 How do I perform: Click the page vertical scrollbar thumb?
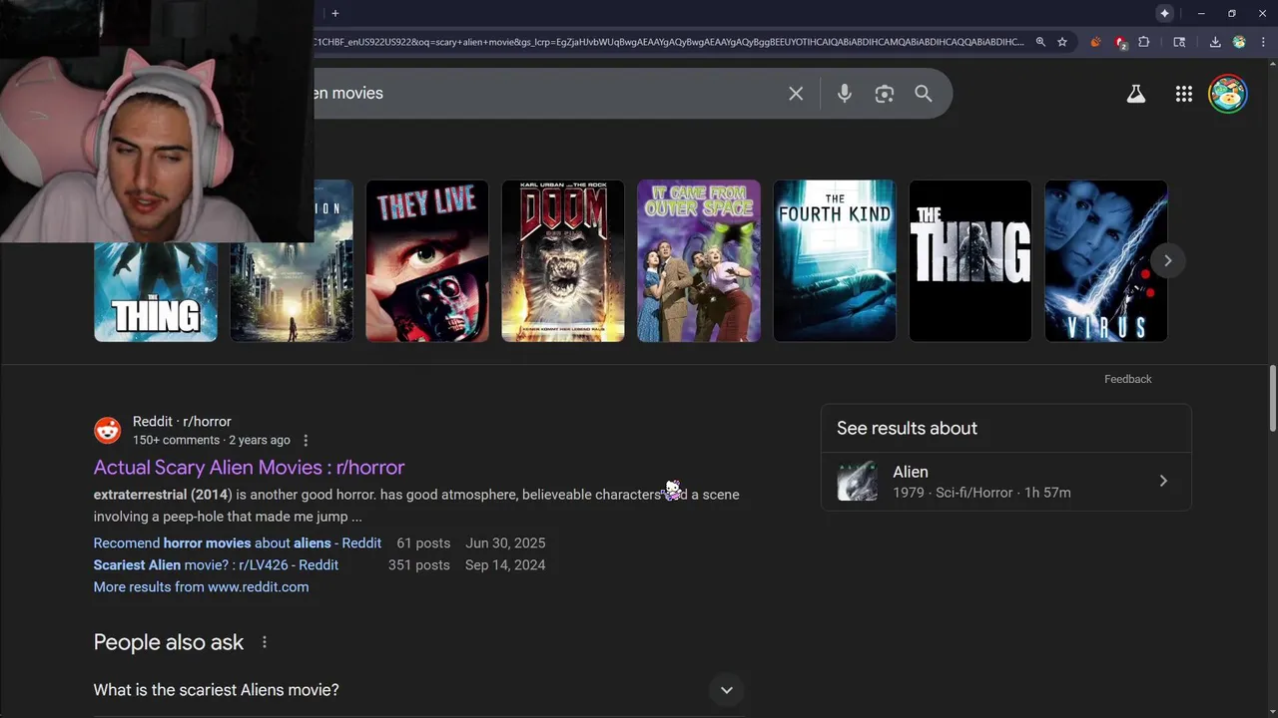point(1272,399)
